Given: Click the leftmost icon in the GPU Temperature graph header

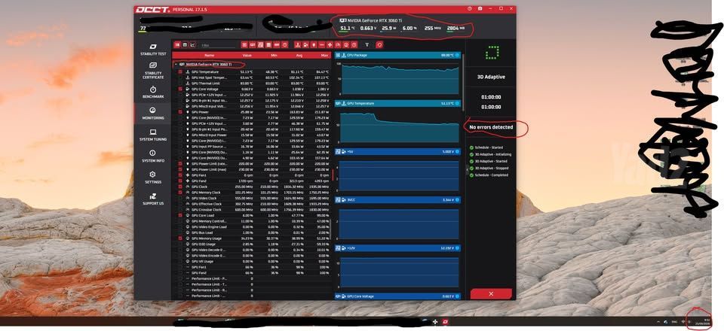Looking at the screenshot, I should pyautogui.click(x=338, y=103).
